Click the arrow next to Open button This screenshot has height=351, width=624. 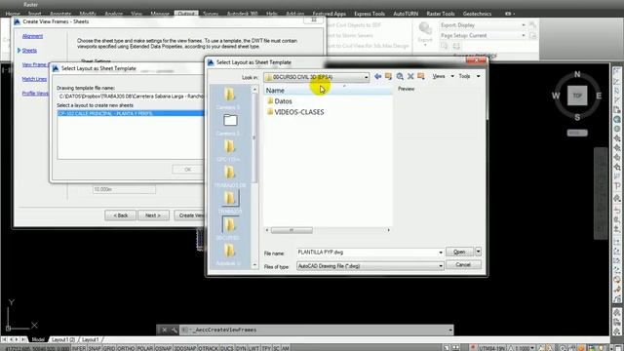coord(478,252)
